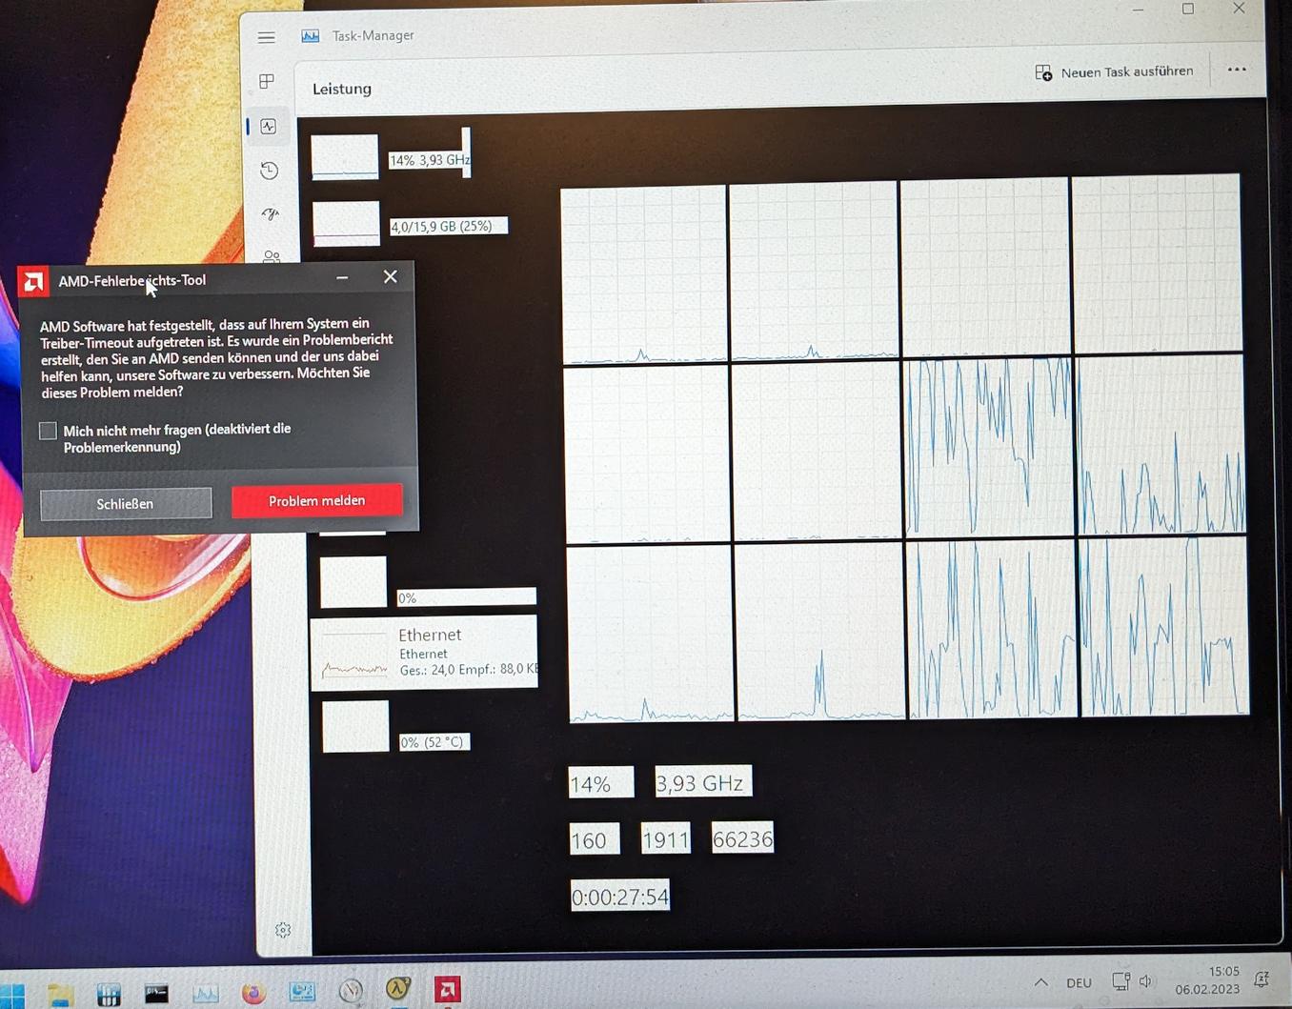Check 'Mich nicht mehr fragen' checkbox
This screenshot has width=1292, height=1009.
tap(48, 431)
